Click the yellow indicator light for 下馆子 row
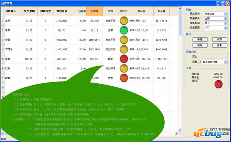This screenshot has height=142, width=231. pos(124,50)
